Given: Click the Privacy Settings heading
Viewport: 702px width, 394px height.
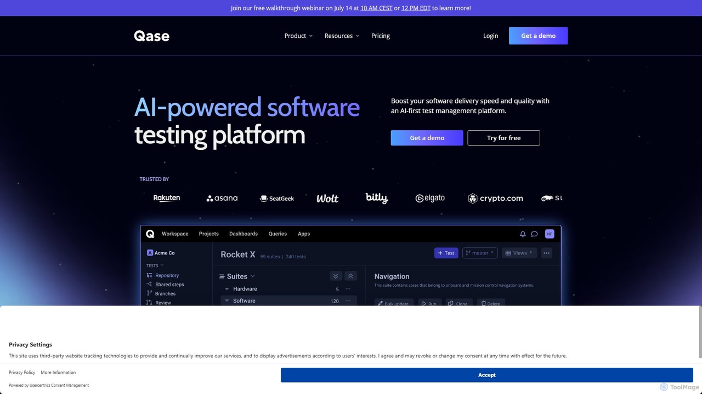Looking at the screenshot, I should click(x=30, y=345).
